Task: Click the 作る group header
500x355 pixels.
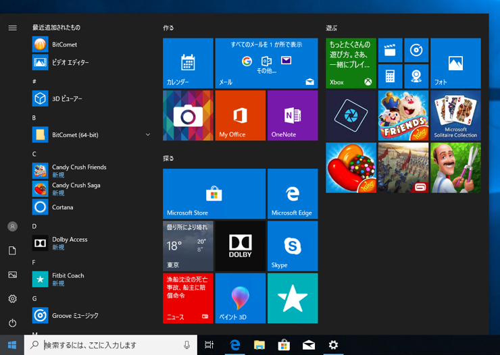Action: 168,28
